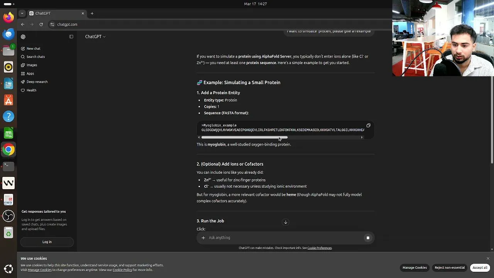Open the Files manager in the dock

pyautogui.click(x=8, y=50)
